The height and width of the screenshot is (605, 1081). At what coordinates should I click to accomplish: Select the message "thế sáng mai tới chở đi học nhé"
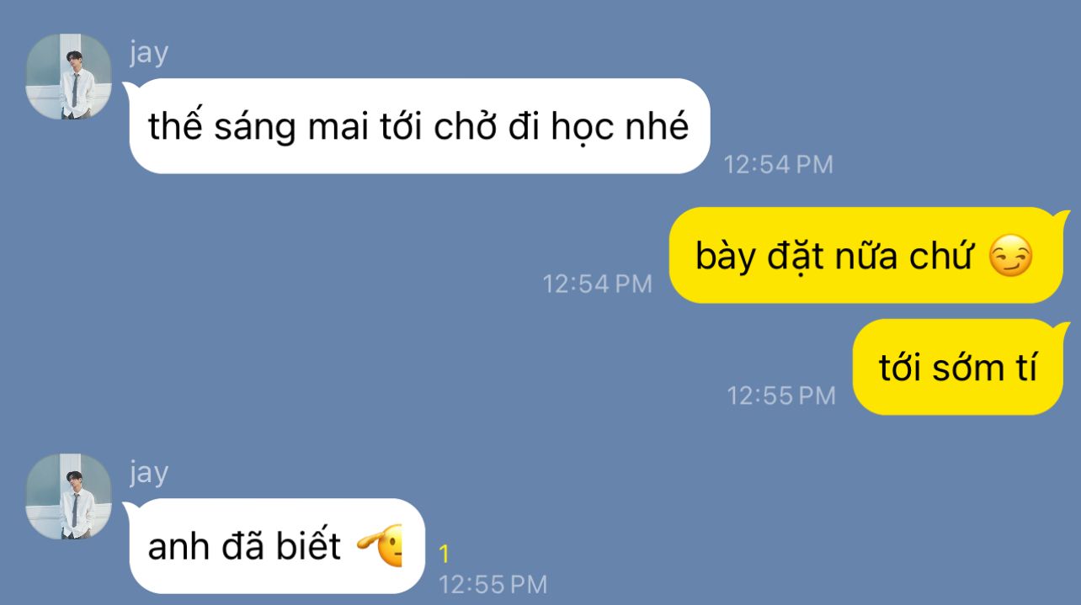[x=418, y=126]
